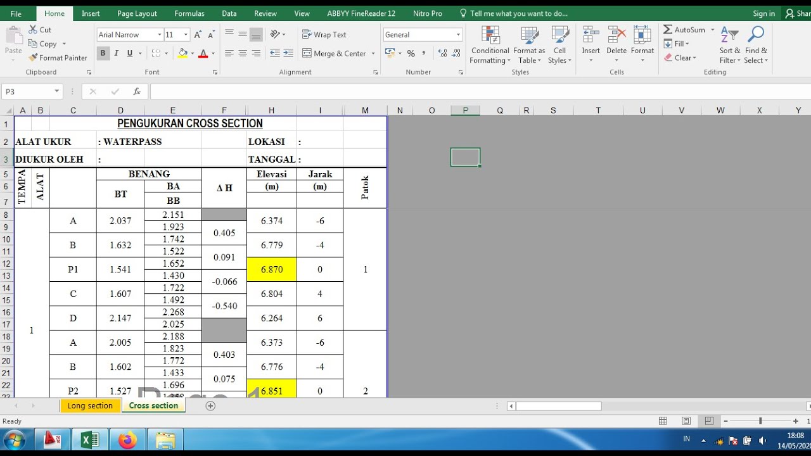Click the Insert cells icon
811x456 pixels.
pyautogui.click(x=591, y=35)
